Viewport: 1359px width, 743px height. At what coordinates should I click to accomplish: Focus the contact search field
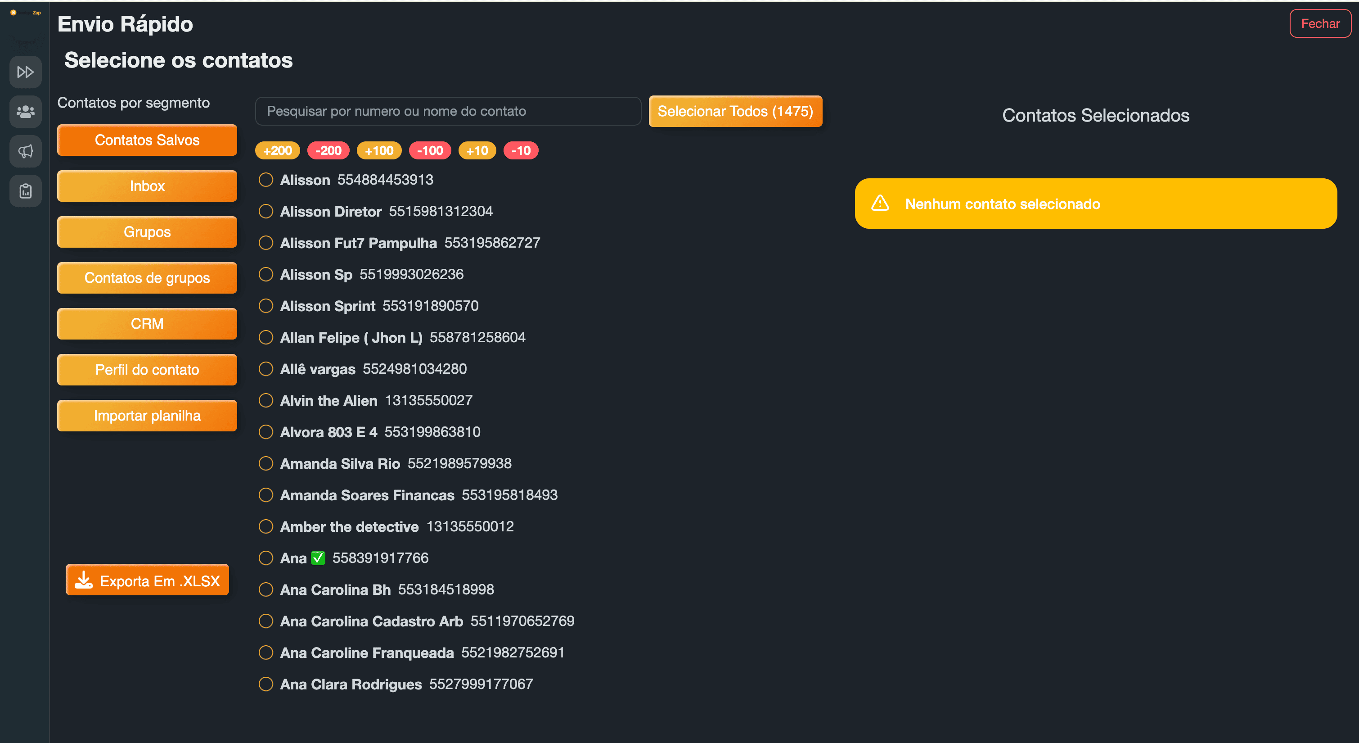[447, 111]
